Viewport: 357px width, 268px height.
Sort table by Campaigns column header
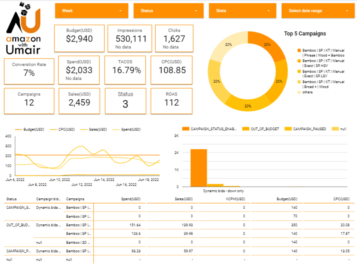tap(75, 199)
